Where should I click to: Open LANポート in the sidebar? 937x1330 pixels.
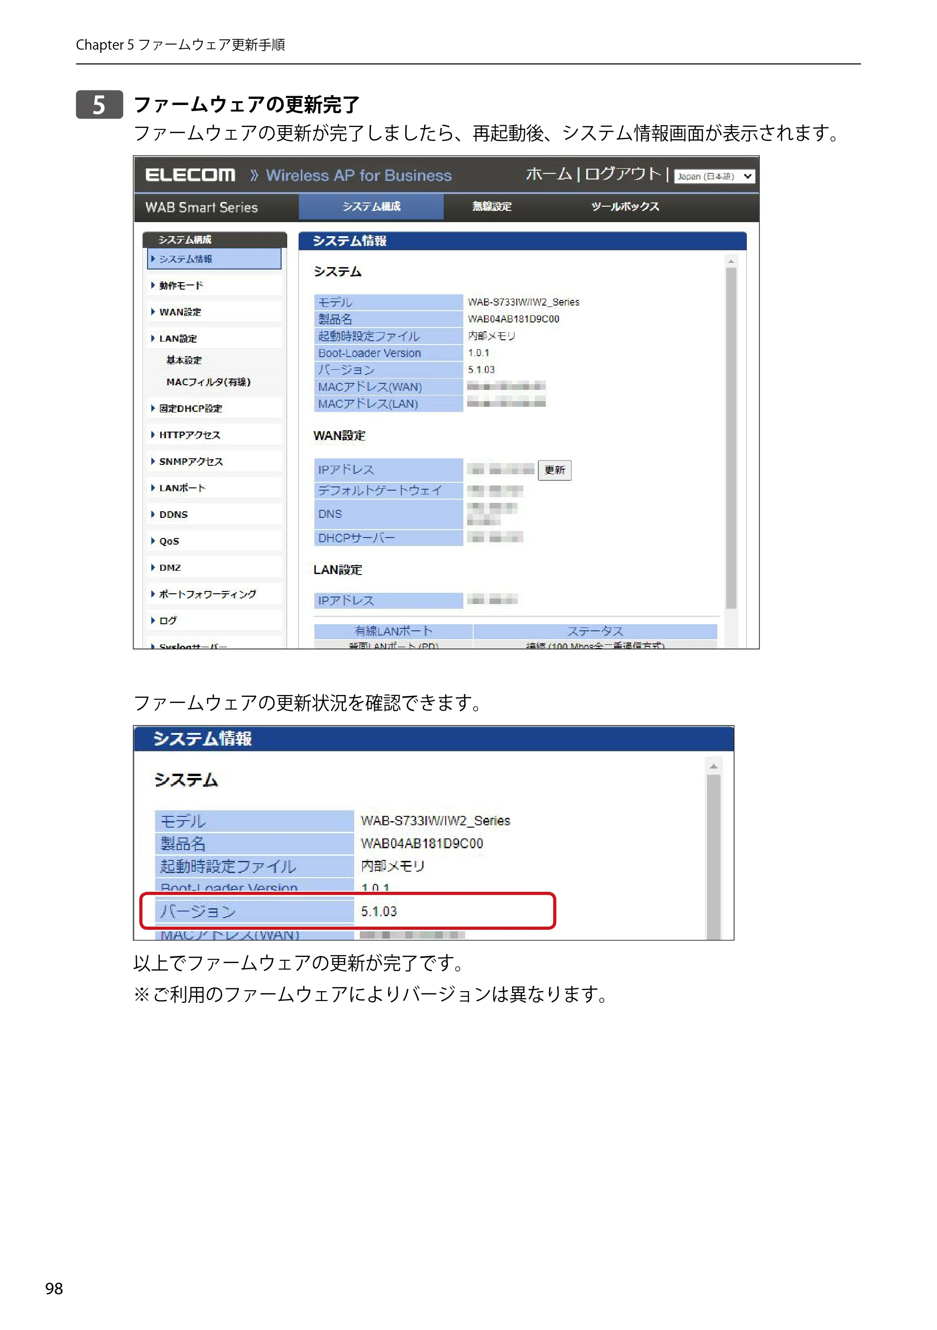214,488
